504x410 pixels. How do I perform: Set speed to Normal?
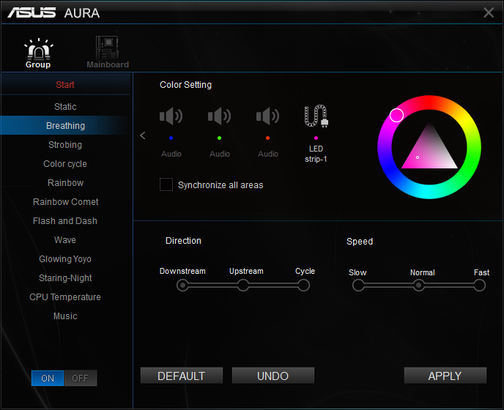point(419,285)
